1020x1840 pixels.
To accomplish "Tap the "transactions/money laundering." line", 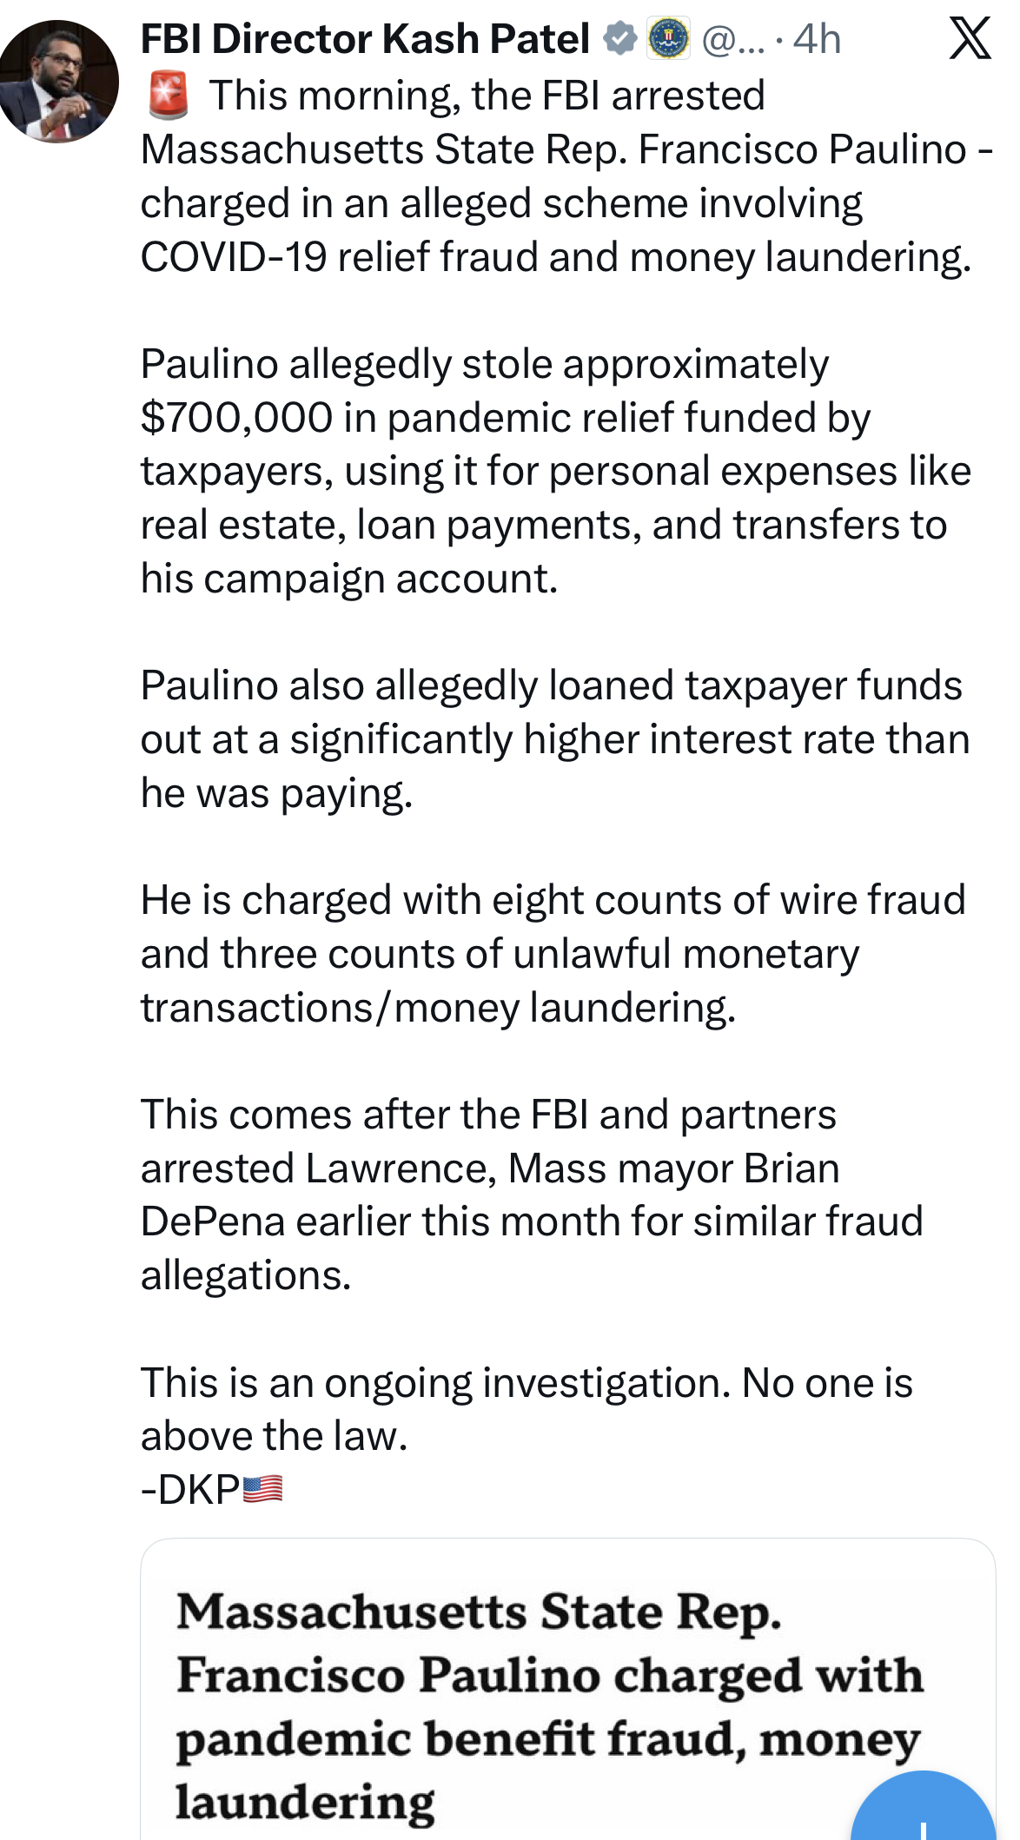I will 439,1008.
